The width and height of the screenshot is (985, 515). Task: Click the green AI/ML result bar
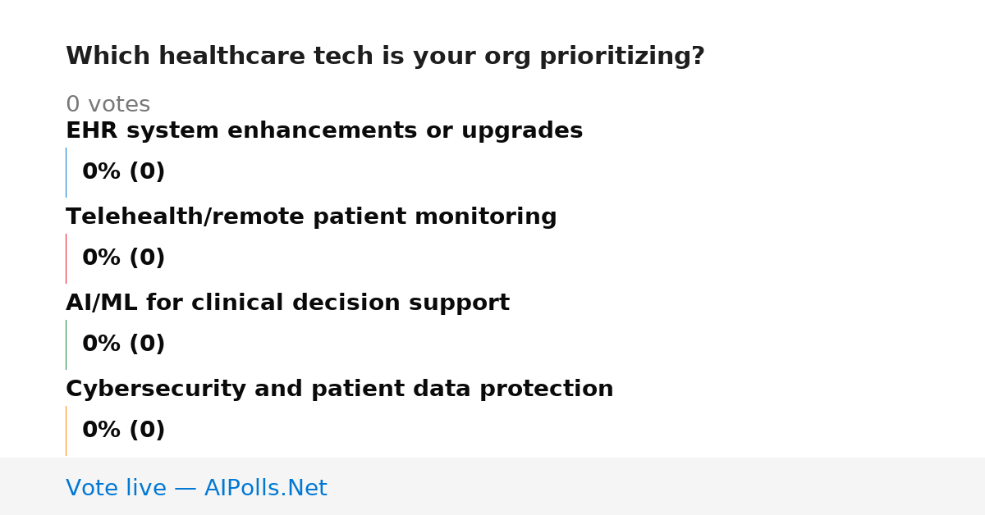[x=66, y=344]
